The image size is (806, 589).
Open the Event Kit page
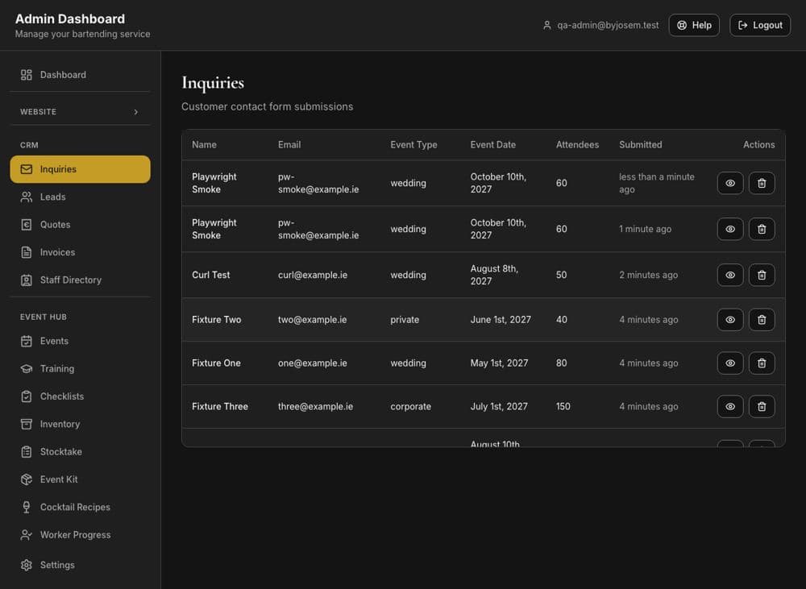80,479
